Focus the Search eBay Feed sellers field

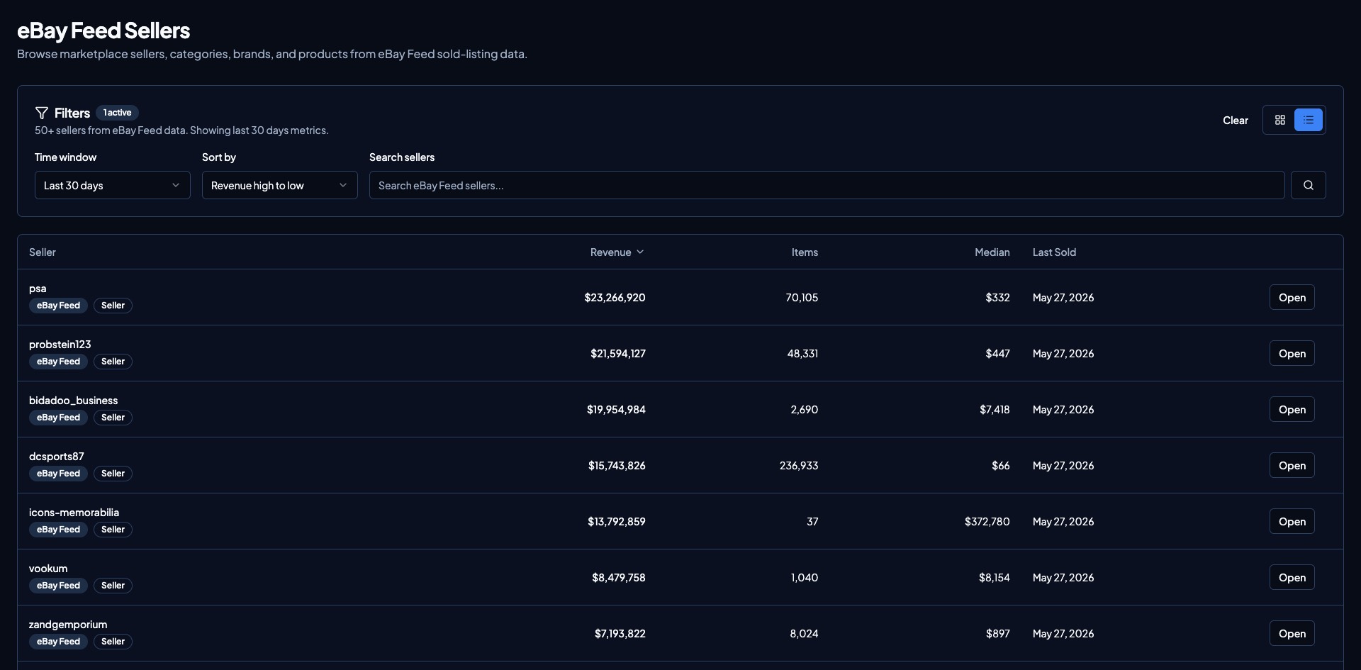(x=827, y=185)
